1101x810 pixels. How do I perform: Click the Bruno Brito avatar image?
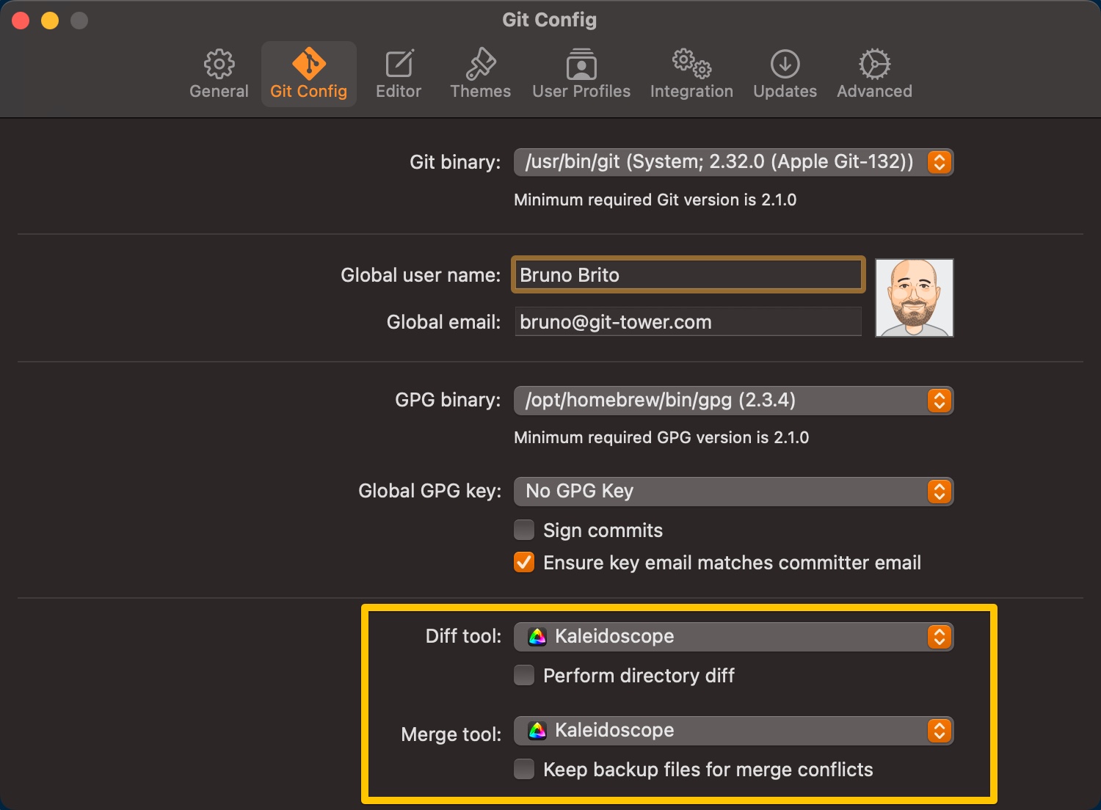[914, 298]
